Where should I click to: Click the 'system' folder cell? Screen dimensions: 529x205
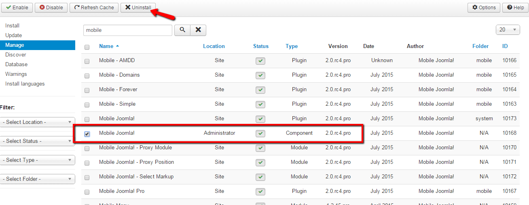pos(484,118)
